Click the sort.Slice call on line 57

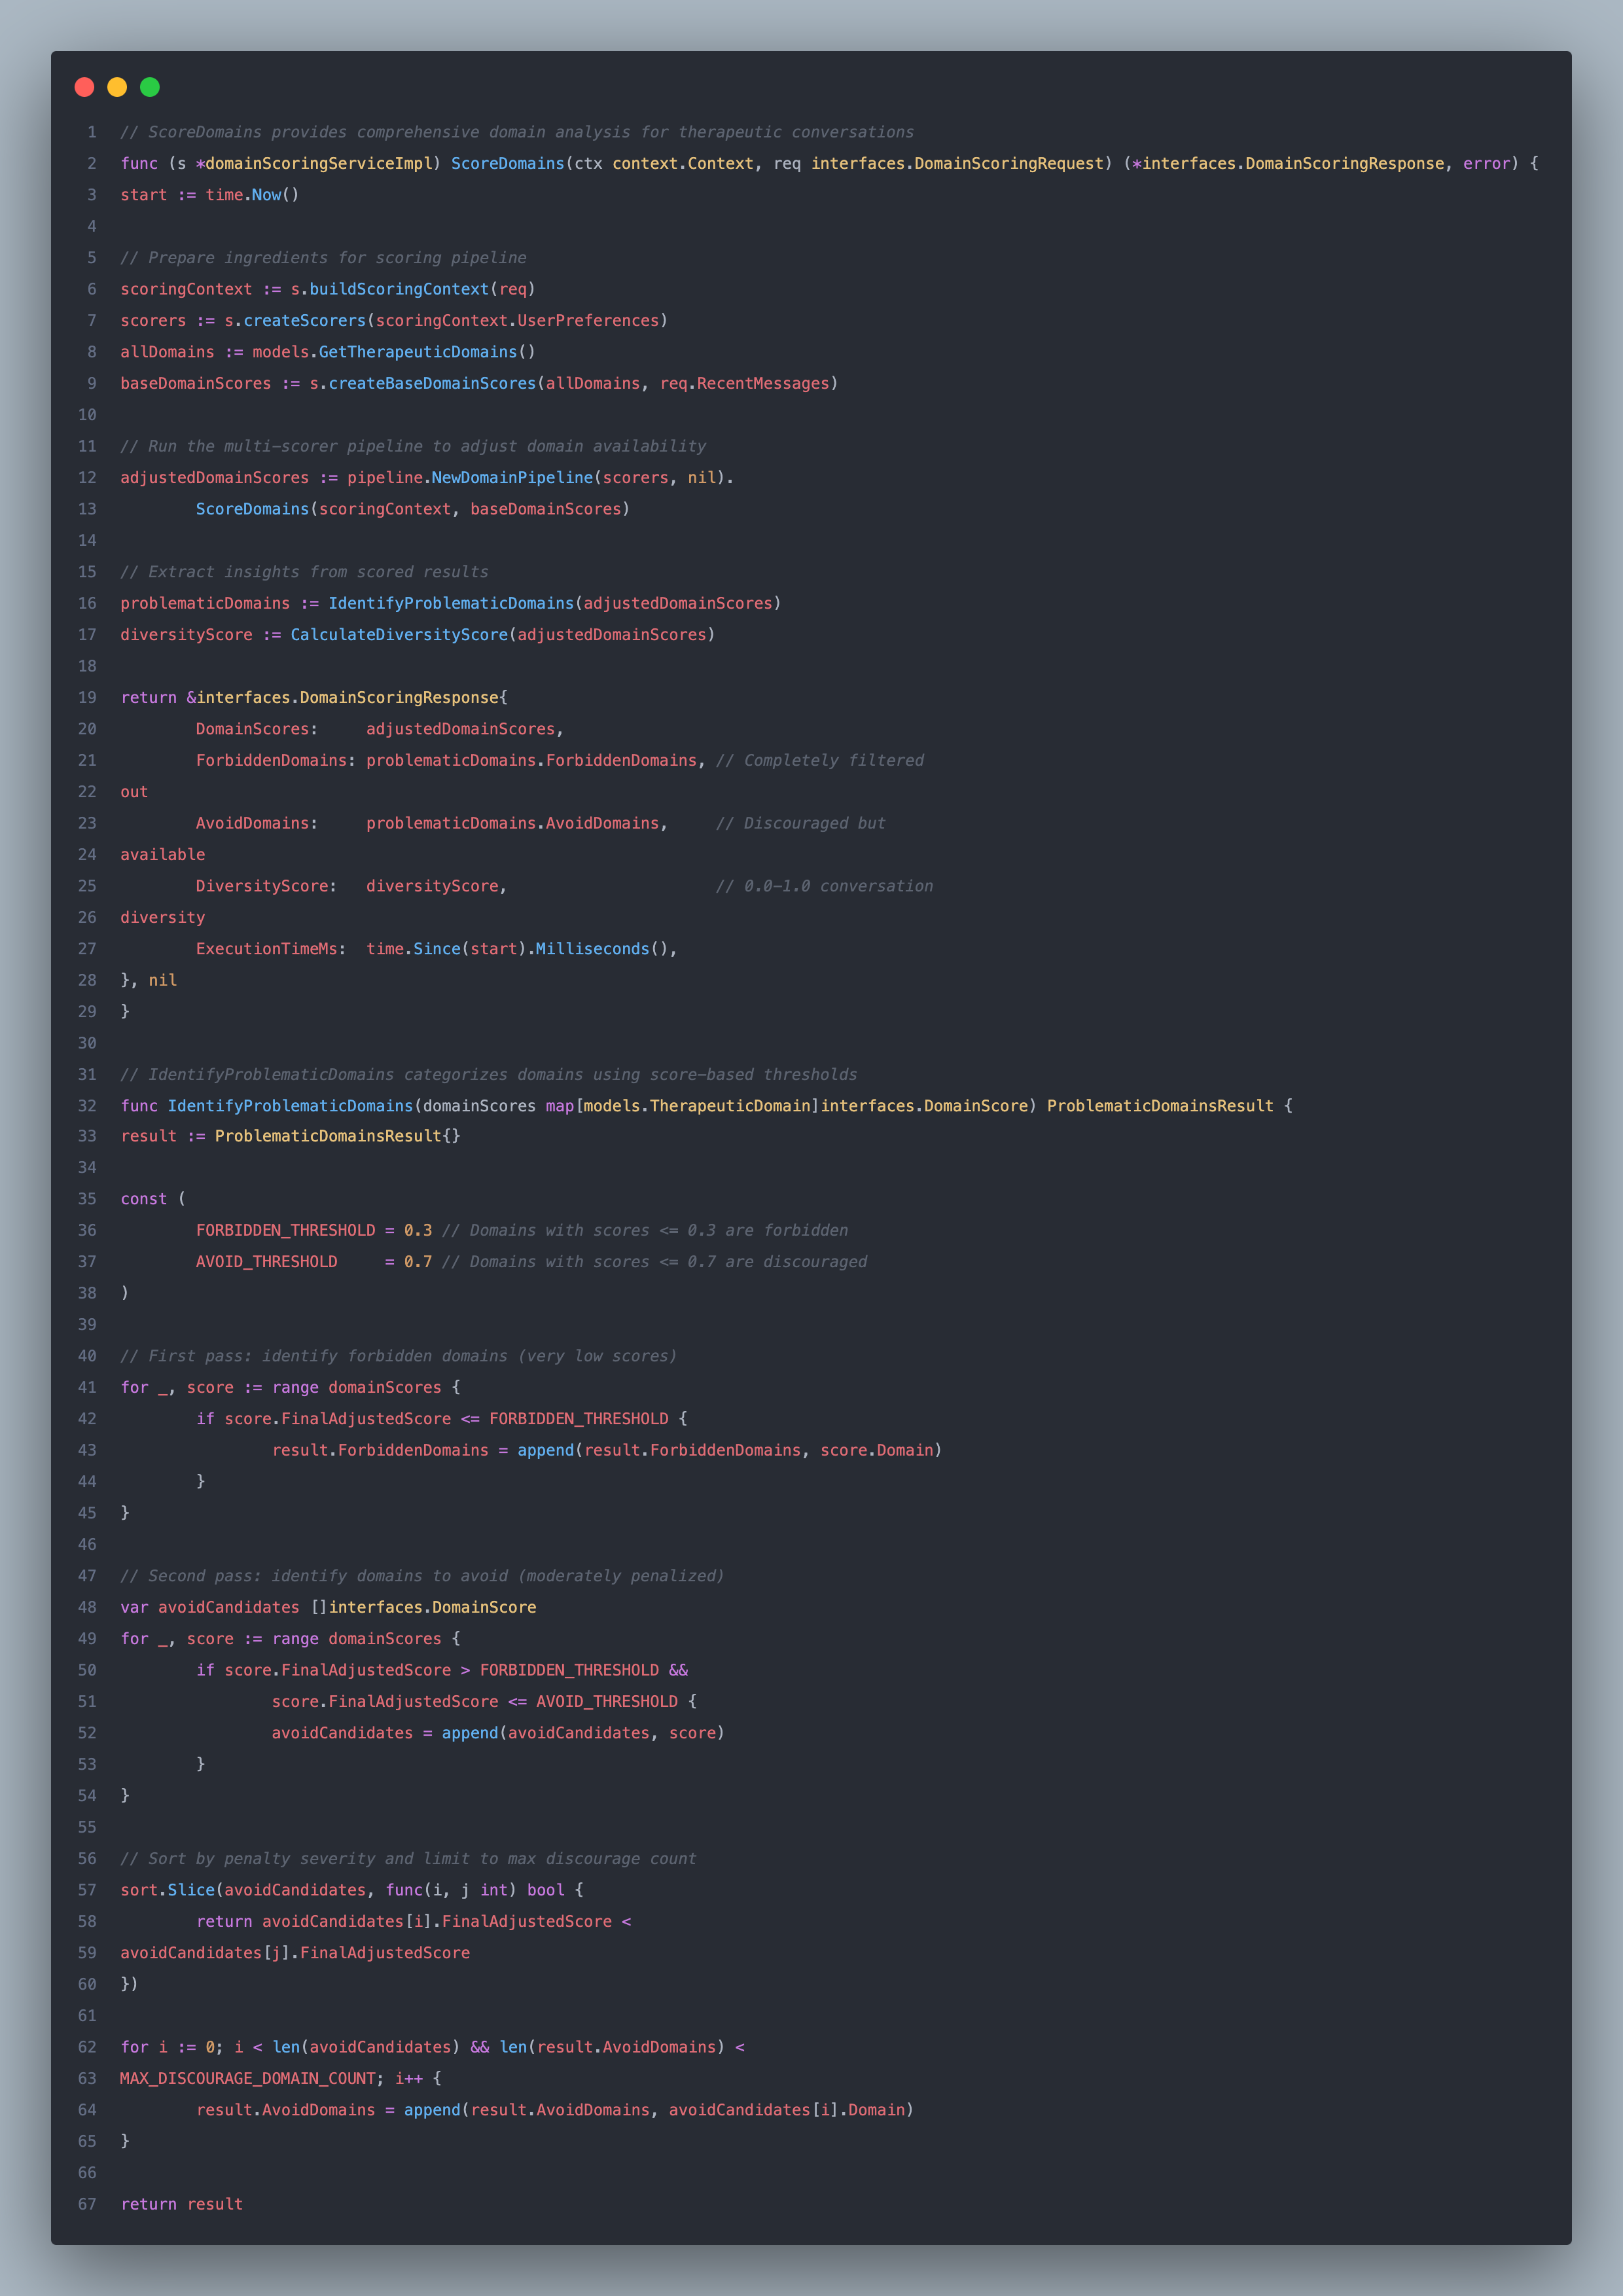(167, 1890)
